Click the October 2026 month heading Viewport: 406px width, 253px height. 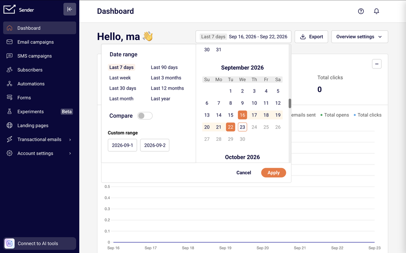point(242,157)
